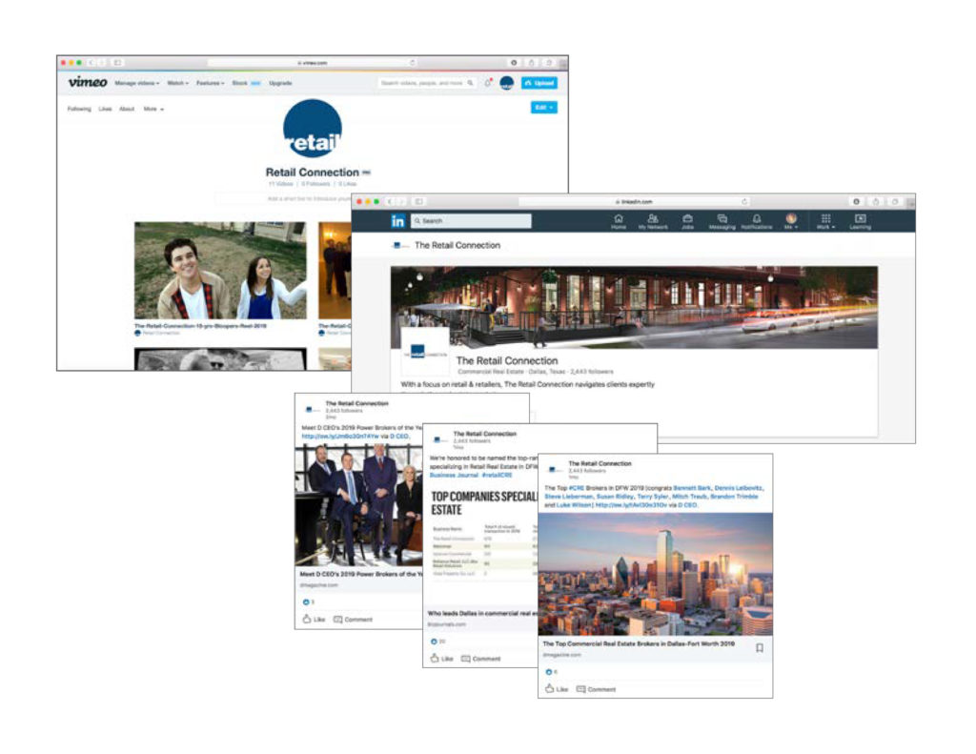Click the Vimeo logo
Image resolution: width=976 pixels, height=754 pixels.
(87, 83)
